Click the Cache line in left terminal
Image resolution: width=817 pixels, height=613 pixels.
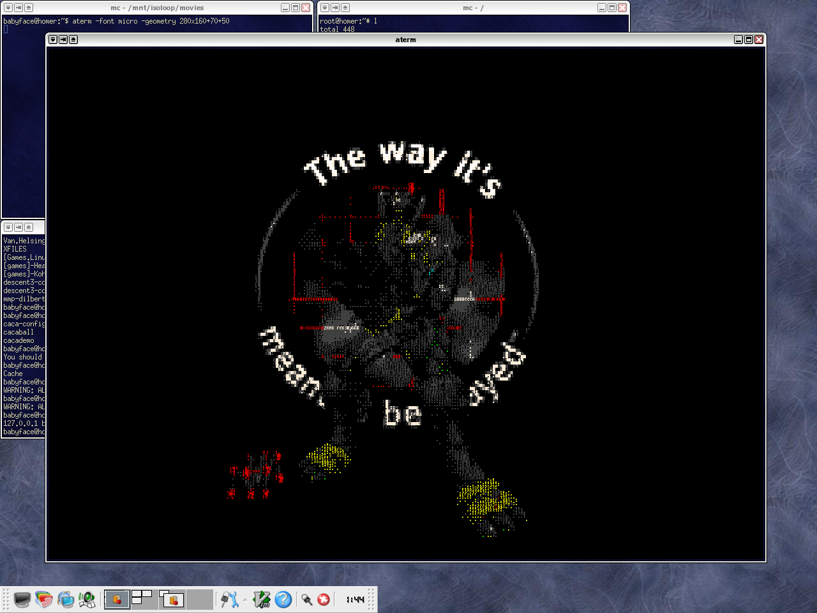(13, 374)
